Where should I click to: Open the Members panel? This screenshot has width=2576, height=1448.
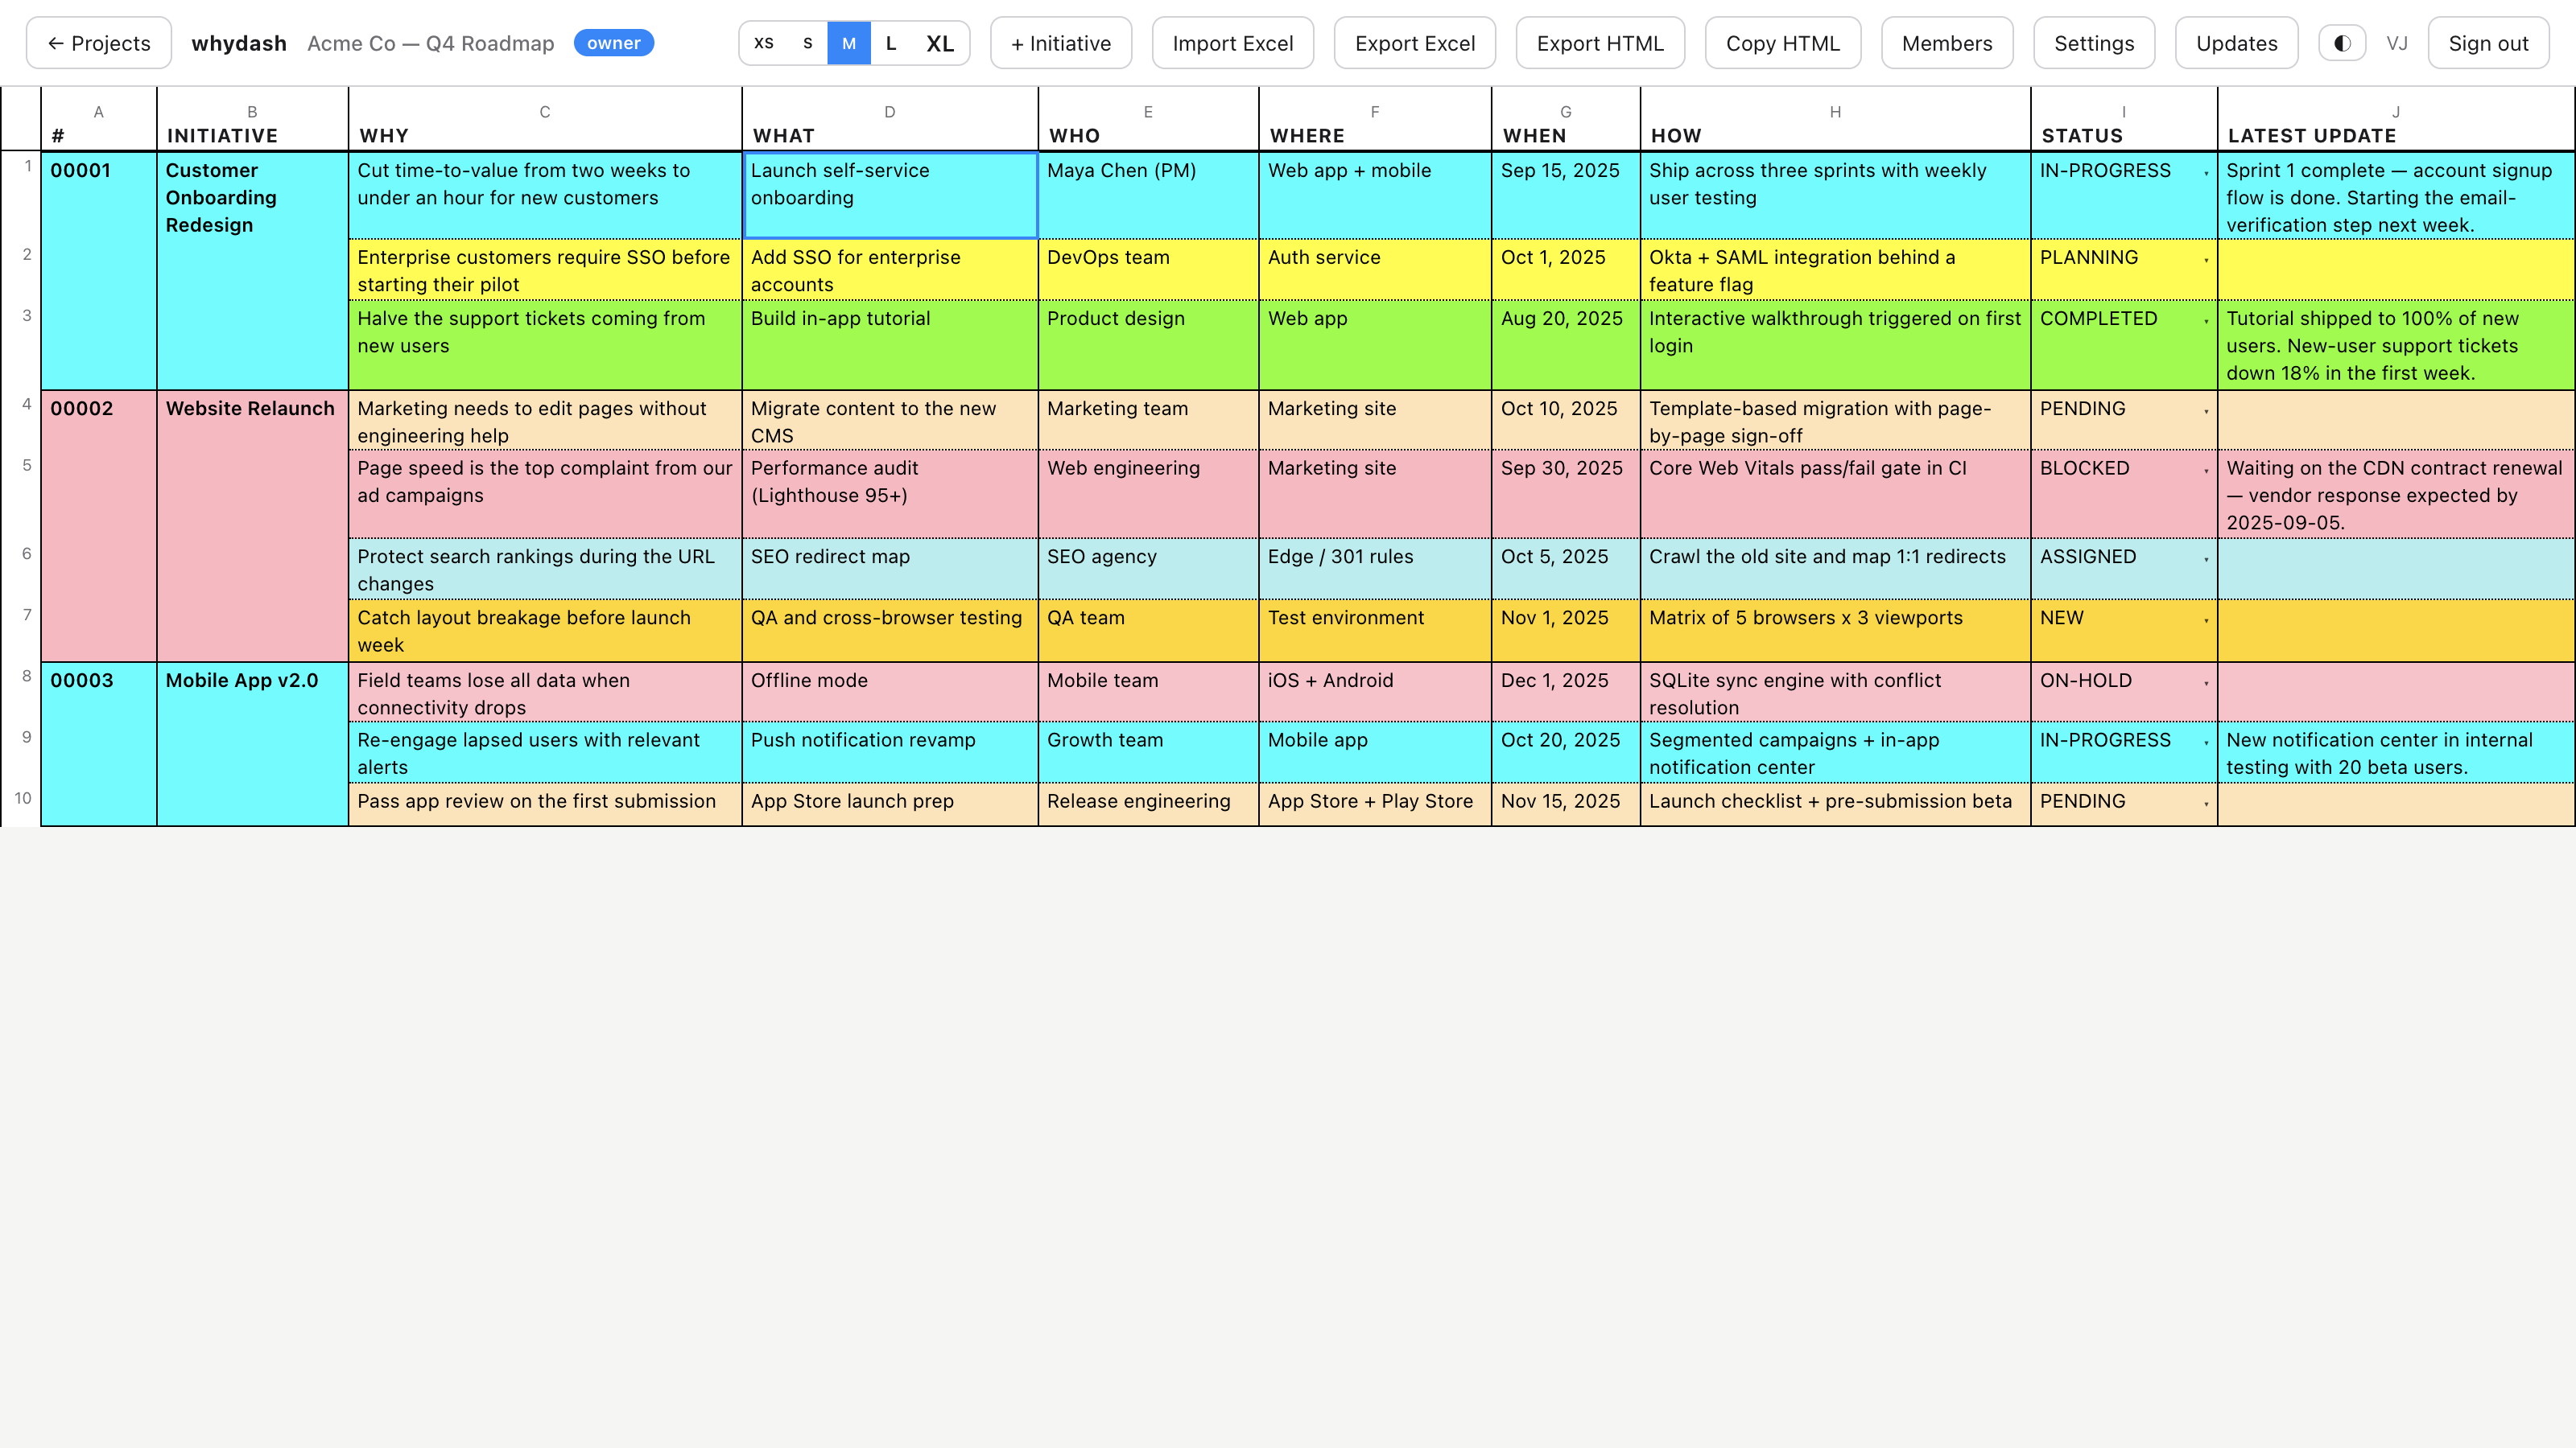click(1946, 43)
